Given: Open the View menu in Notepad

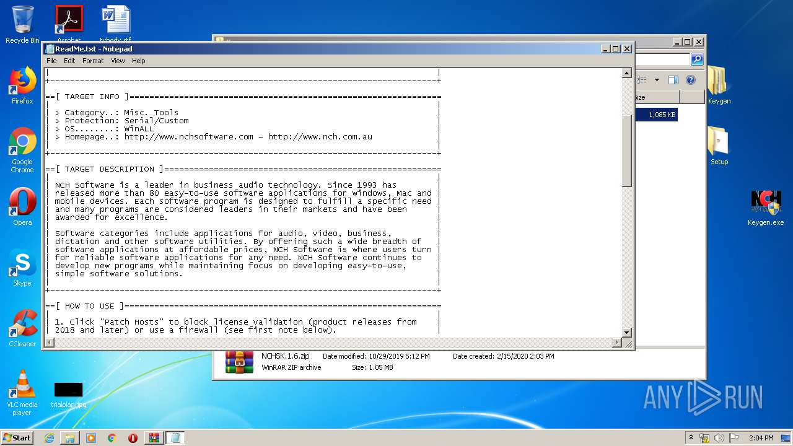Looking at the screenshot, I should point(118,61).
